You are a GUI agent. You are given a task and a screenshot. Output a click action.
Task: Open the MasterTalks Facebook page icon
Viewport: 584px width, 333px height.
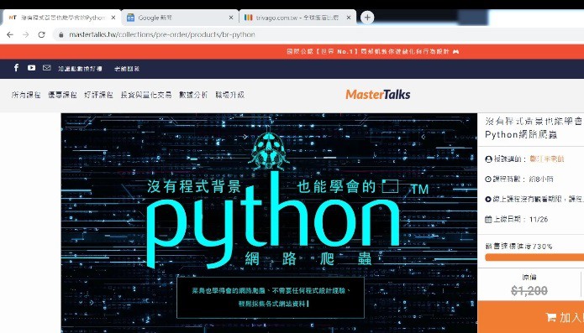(16, 68)
